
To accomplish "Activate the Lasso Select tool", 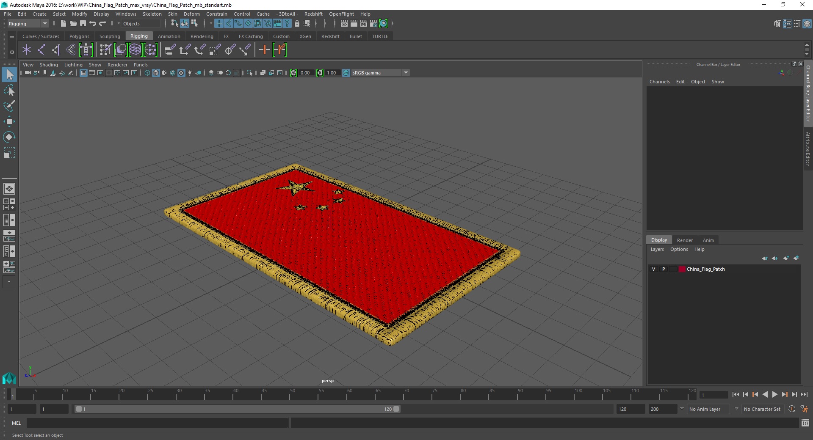I will (x=9, y=91).
